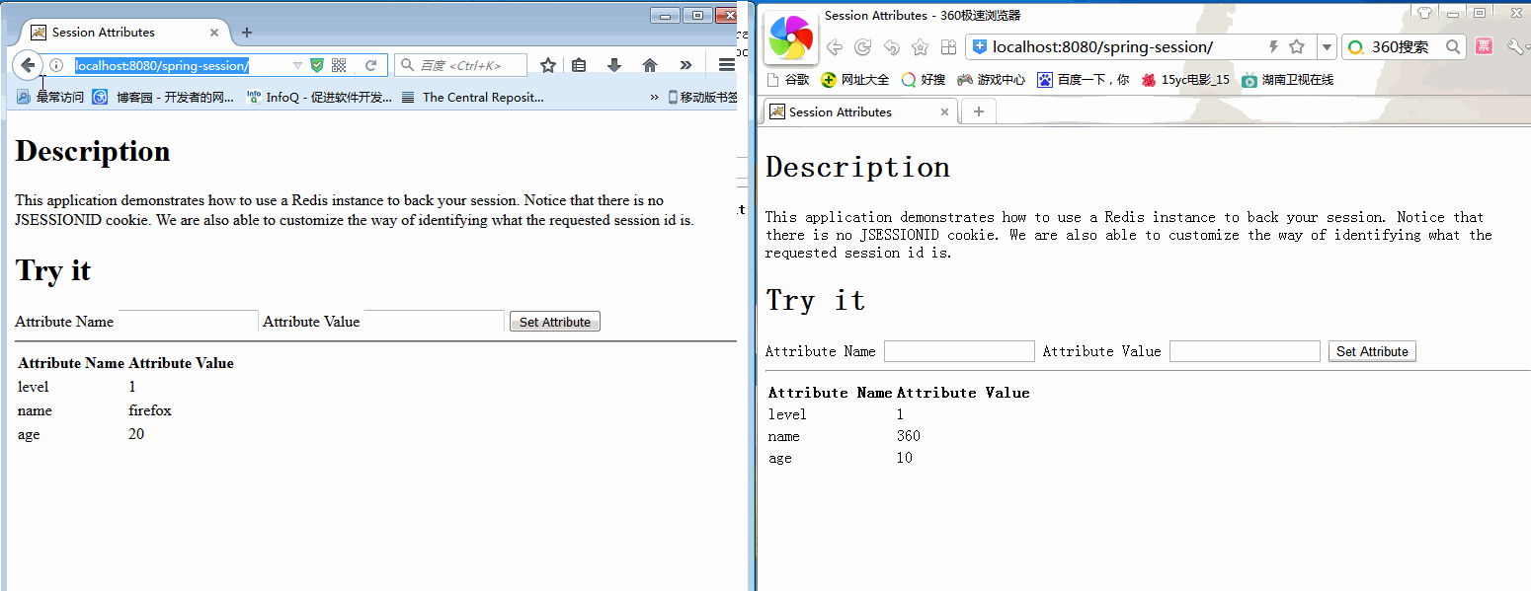The width and height of the screenshot is (1531, 591).
Task: Focus Attribute Name field in Firefox page
Action: 188,321
